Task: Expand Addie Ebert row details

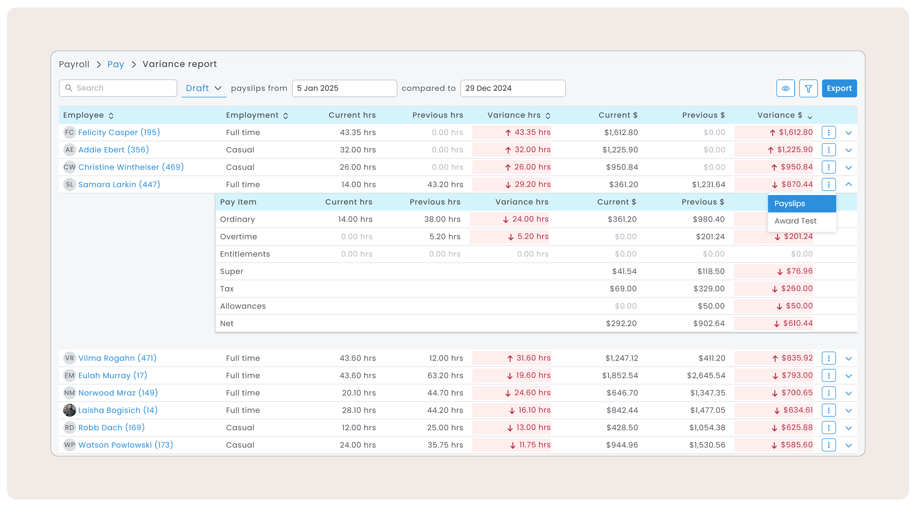Action: tap(848, 150)
